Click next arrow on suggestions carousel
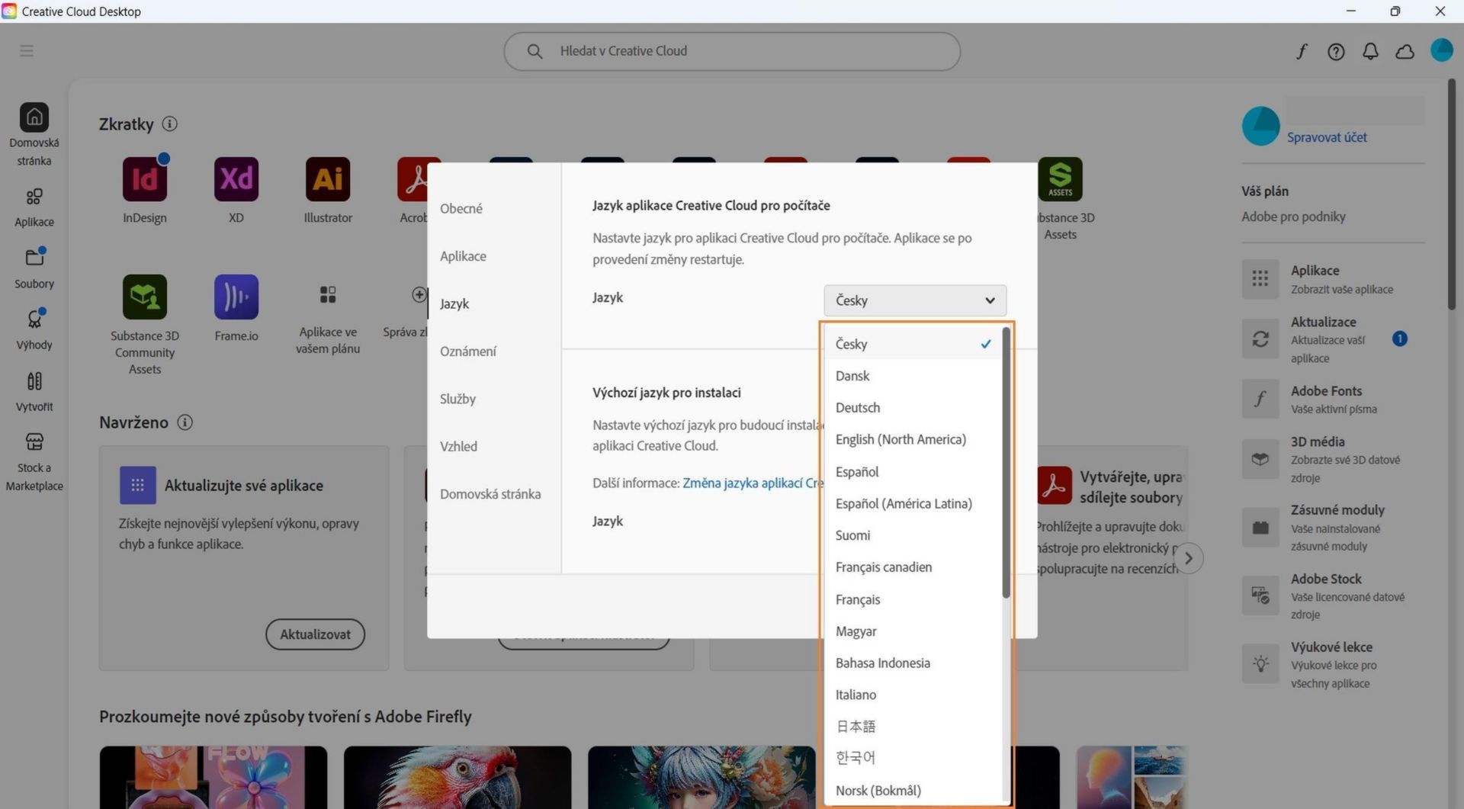 pos(1188,558)
